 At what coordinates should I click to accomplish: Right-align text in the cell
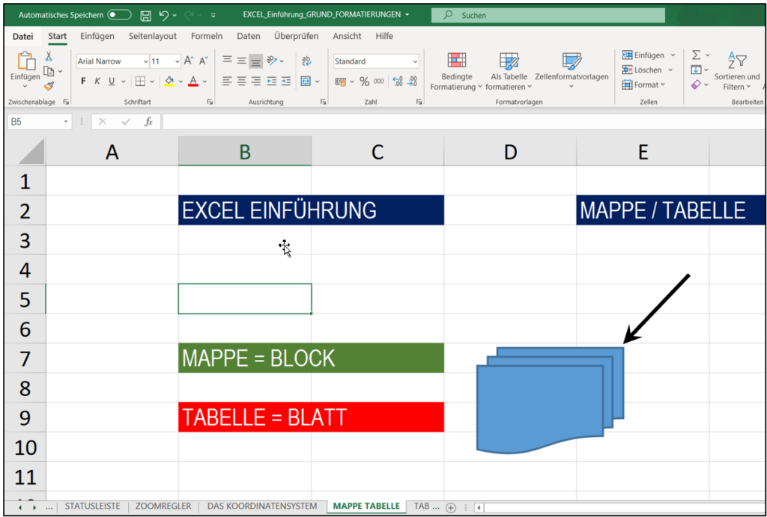[x=256, y=81]
